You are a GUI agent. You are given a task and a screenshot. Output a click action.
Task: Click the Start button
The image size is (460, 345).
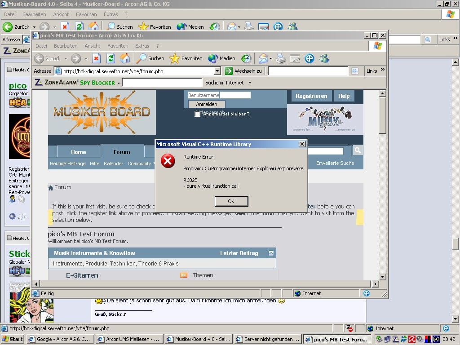[12, 339]
